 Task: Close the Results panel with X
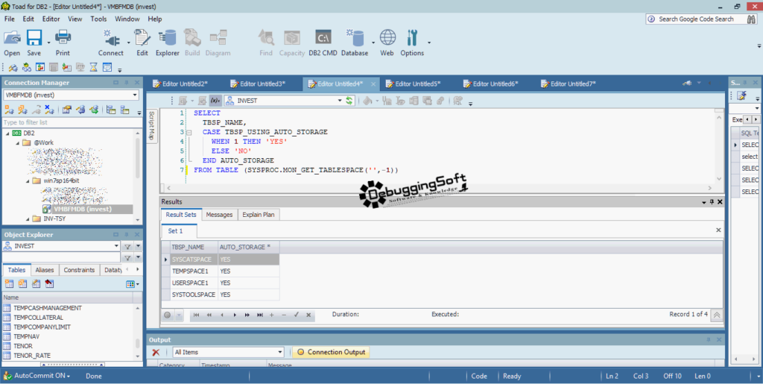[x=720, y=202]
